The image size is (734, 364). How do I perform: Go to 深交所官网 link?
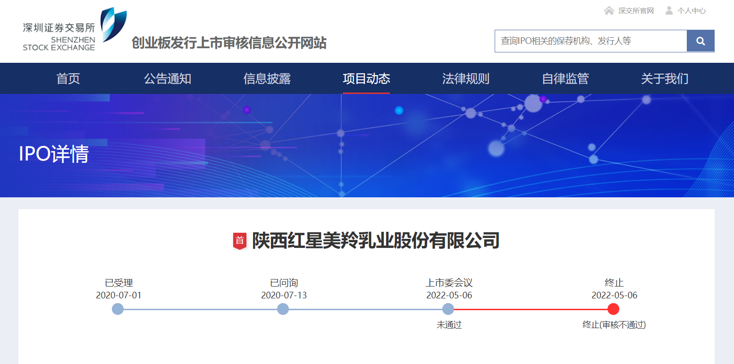pos(636,10)
